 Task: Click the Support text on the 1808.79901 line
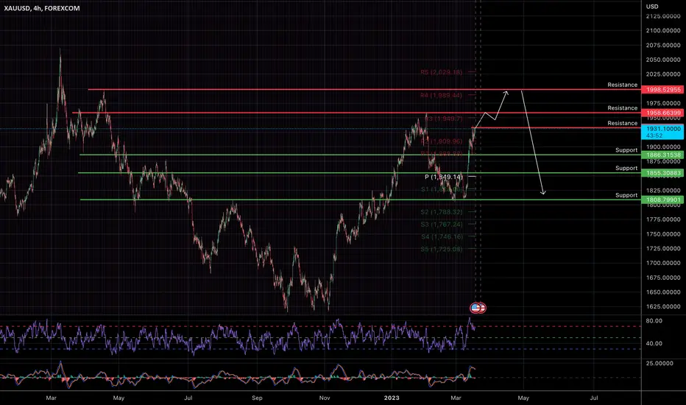[626, 195]
